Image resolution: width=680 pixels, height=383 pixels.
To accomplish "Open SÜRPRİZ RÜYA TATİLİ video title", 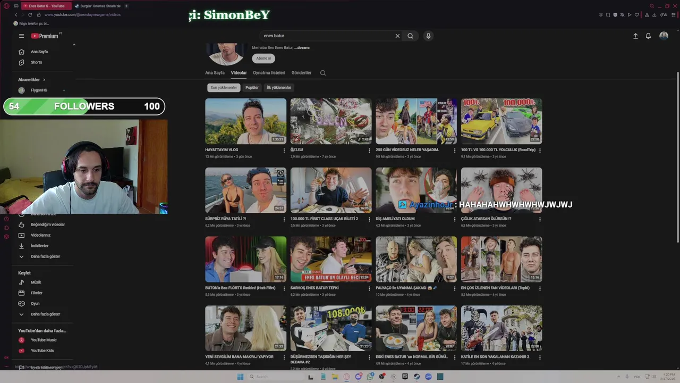I will point(225,219).
